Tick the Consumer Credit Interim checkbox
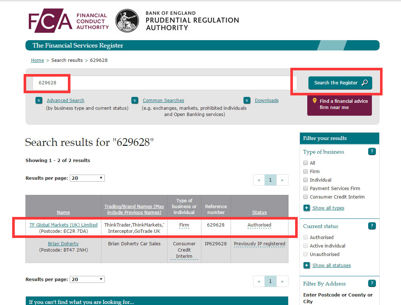401x305 pixels. pos(305,197)
